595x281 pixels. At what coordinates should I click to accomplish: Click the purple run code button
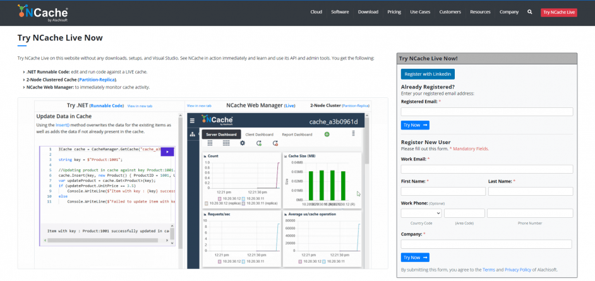coord(167,152)
